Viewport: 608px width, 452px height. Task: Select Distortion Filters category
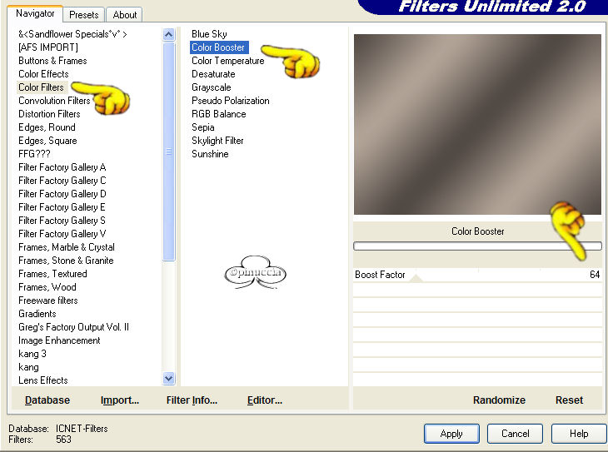pos(49,114)
